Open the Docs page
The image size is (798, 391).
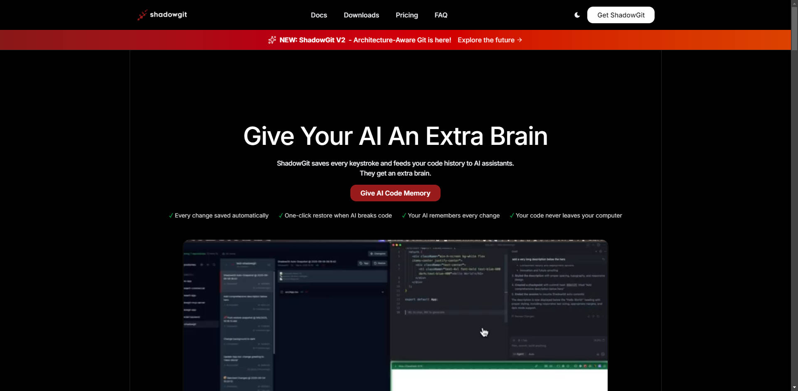click(x=319, y=15)
